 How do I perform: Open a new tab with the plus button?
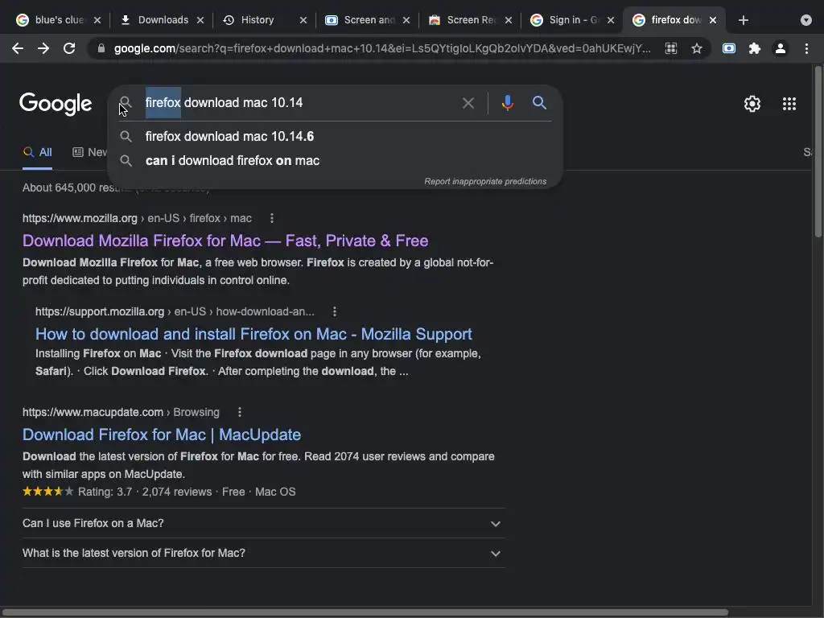tap(743, 20)
